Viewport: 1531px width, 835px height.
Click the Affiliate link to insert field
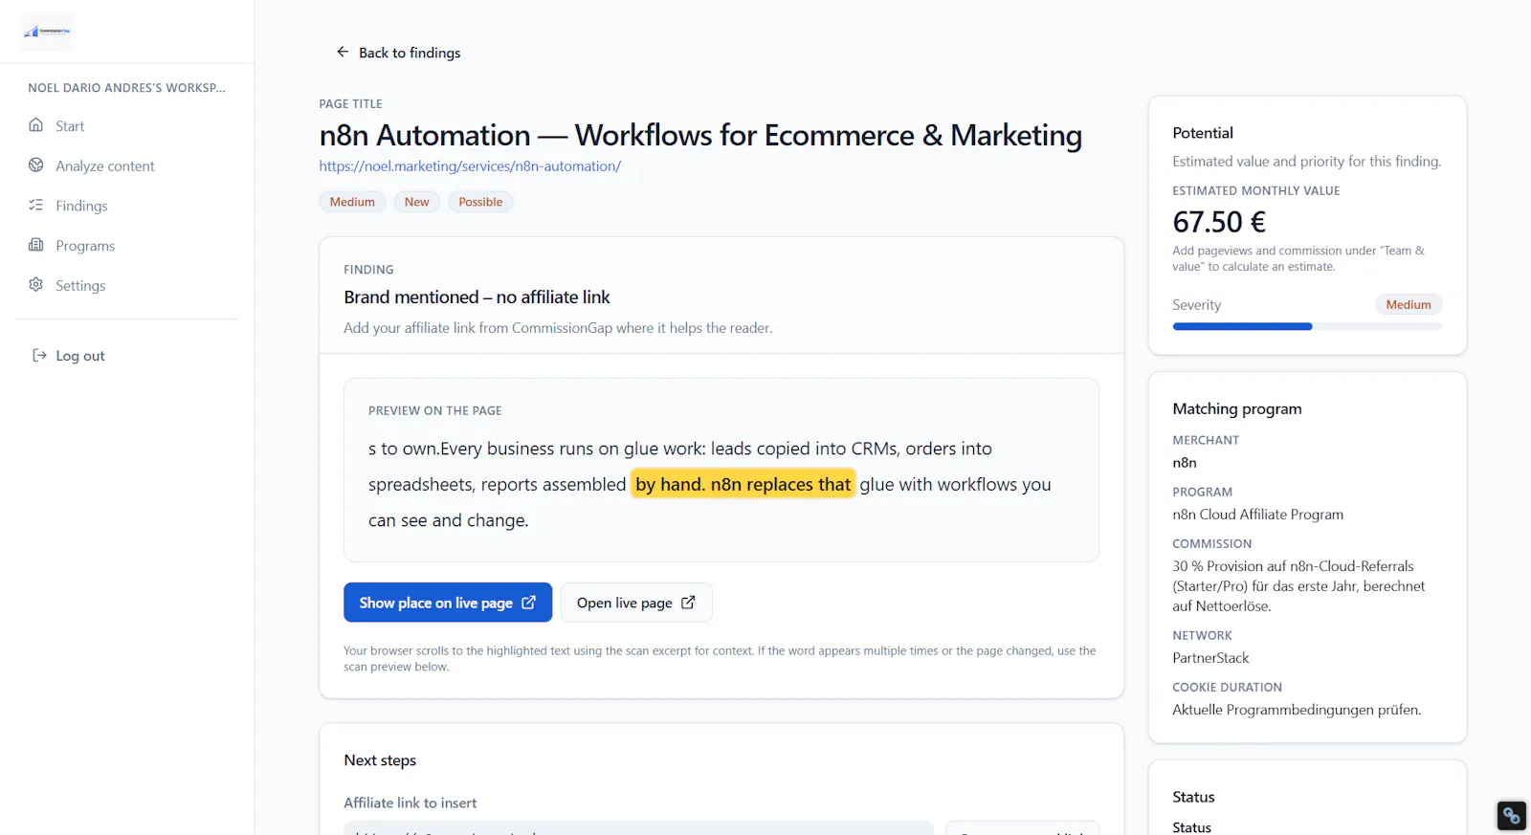point(638,828)
